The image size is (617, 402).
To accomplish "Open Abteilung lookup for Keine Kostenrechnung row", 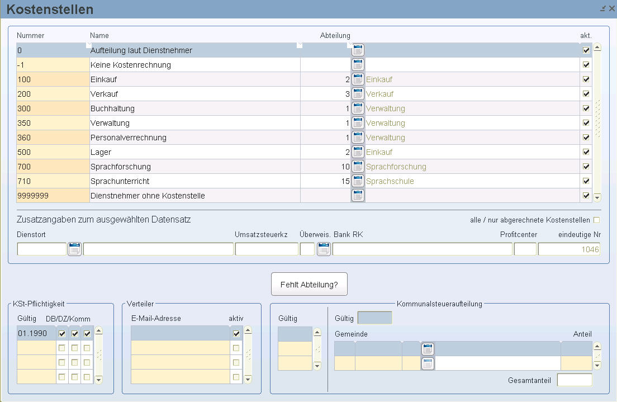I will pyautogui.click(x=358, y=64).
